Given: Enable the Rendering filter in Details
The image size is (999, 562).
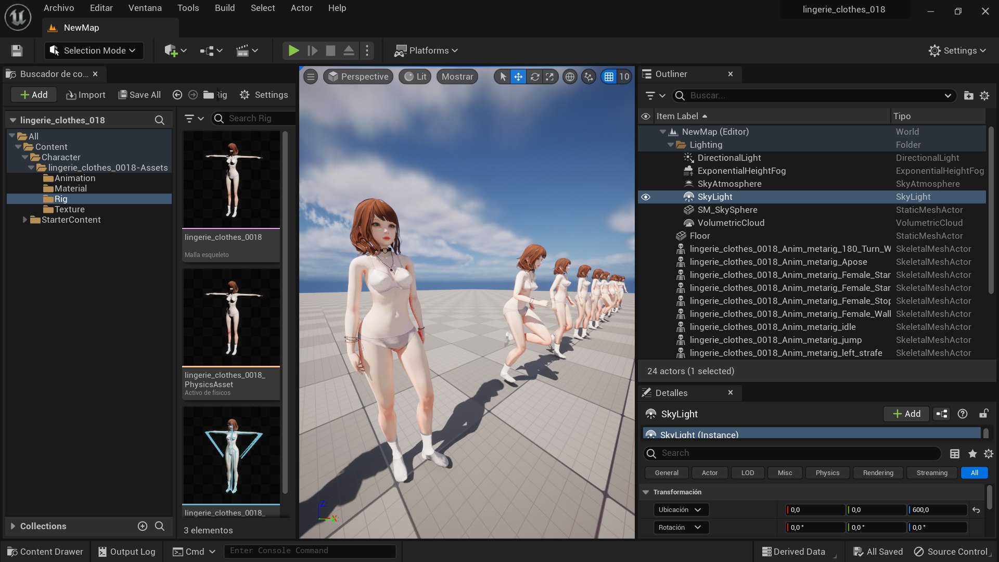Looking at the screenshot, I should click(x=878, y=472).
